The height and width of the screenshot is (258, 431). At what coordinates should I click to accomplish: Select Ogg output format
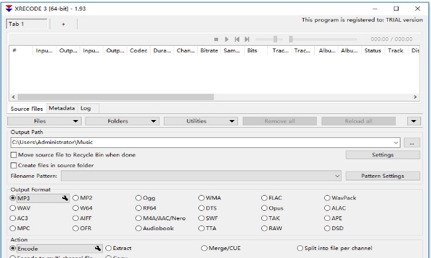(x=145, y=198)
